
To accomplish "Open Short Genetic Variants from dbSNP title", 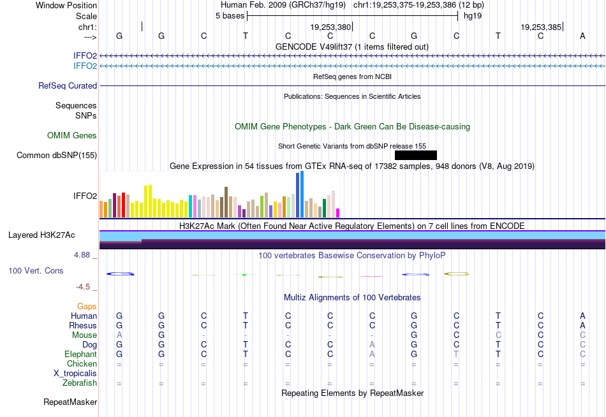I will coord(352,146).
